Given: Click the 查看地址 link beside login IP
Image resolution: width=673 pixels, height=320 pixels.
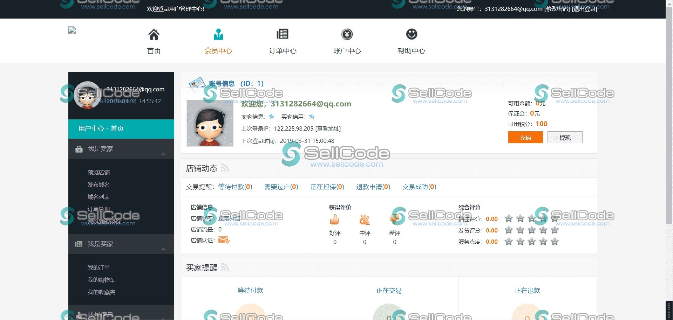Looking at the screenshot, I should tap(328, 129).
